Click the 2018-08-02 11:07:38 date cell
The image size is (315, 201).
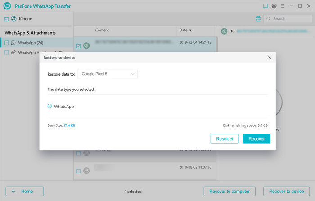pyautogui.click(x=195, y=167)
